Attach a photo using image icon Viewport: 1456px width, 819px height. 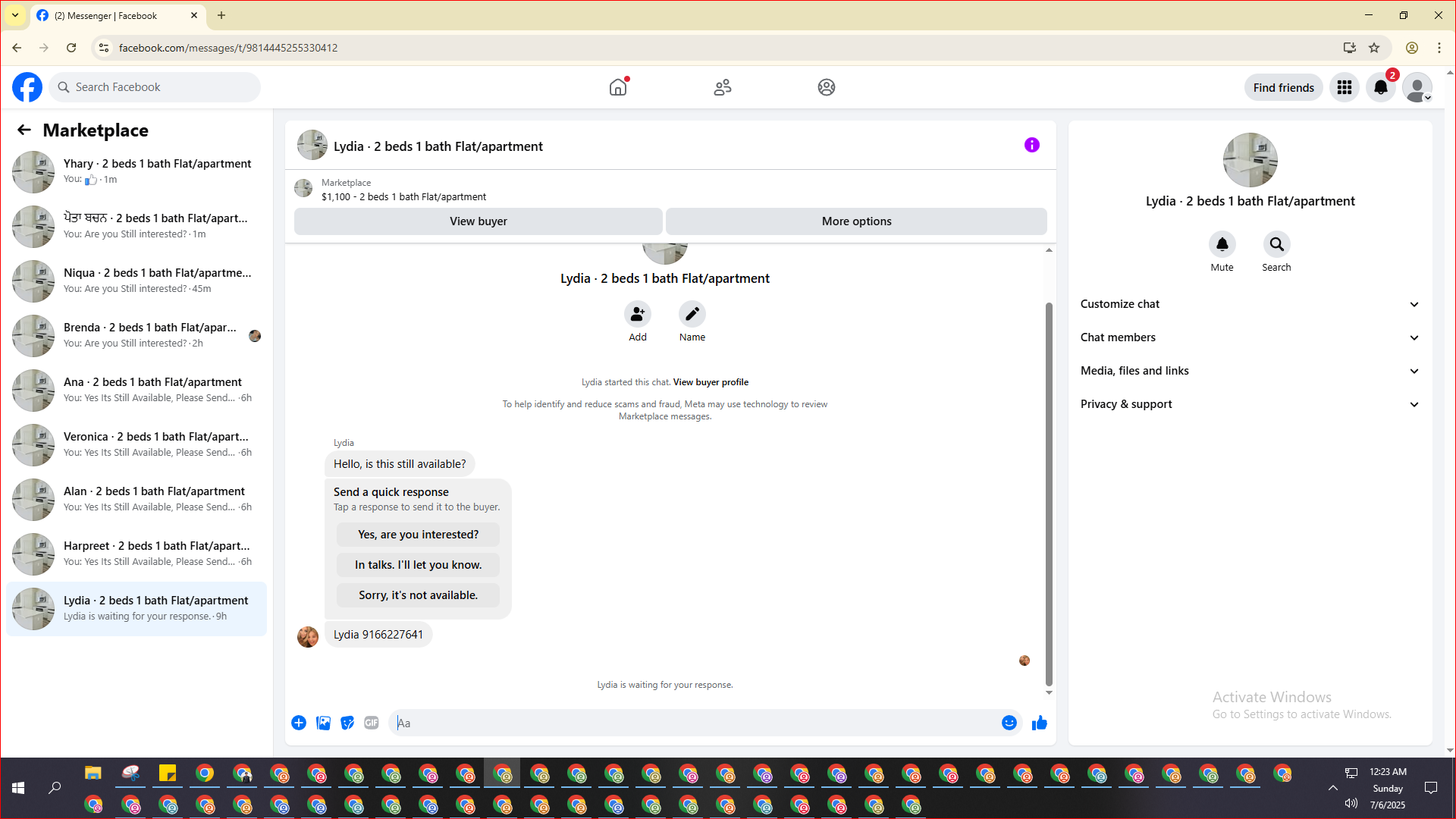click(323, 723)
